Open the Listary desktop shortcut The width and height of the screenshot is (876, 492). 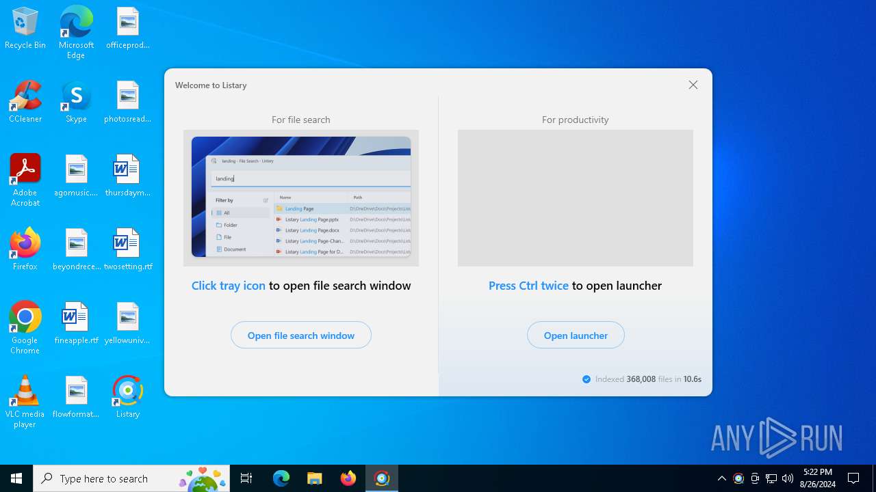tap(128, 397)
